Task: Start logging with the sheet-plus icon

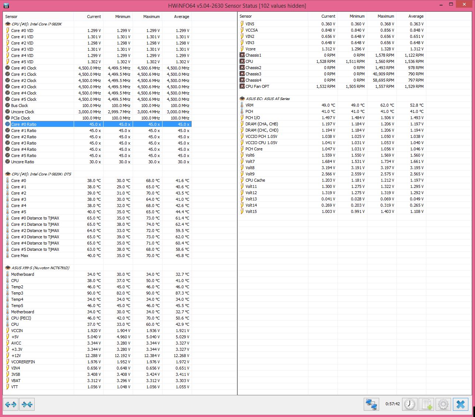Action: (427, 404)
